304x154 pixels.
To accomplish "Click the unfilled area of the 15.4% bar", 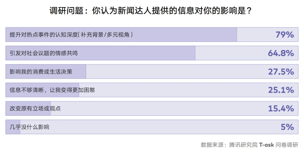I will 174,108.
